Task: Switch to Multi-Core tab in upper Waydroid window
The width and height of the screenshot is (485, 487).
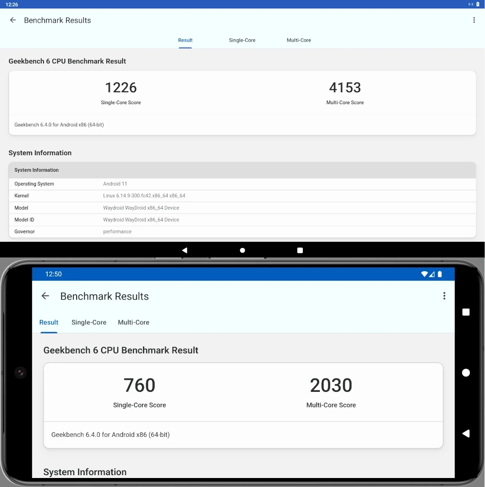Action: click(x=299, y=40)
